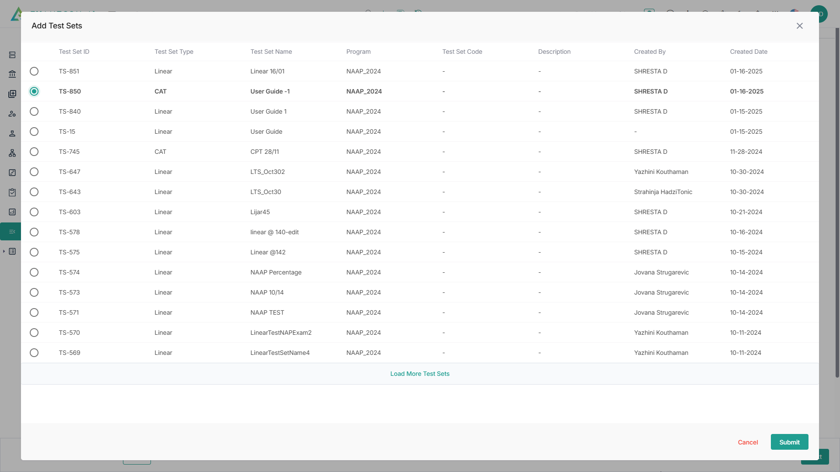Open the hierarchy org-chart sidebar icon
The height and width of the screenshot is (472, 840).
click(x=12, y=153)
